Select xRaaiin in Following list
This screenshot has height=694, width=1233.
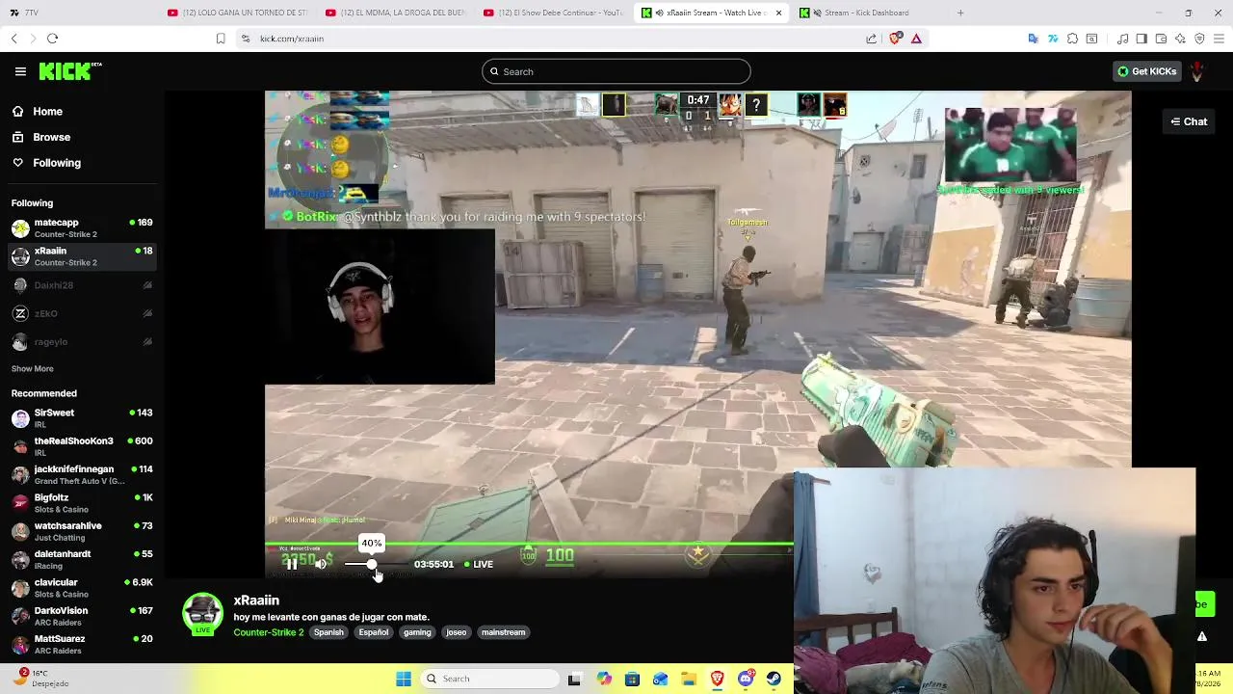[x=82, y=256]
